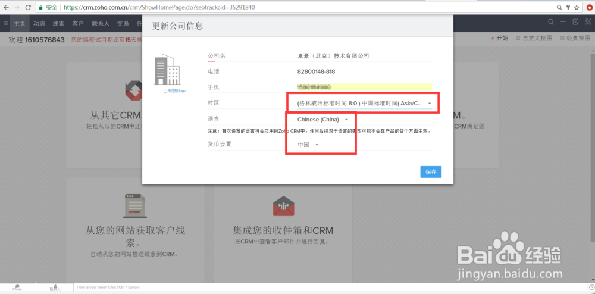Click the company building logo image

click(167, 70)
